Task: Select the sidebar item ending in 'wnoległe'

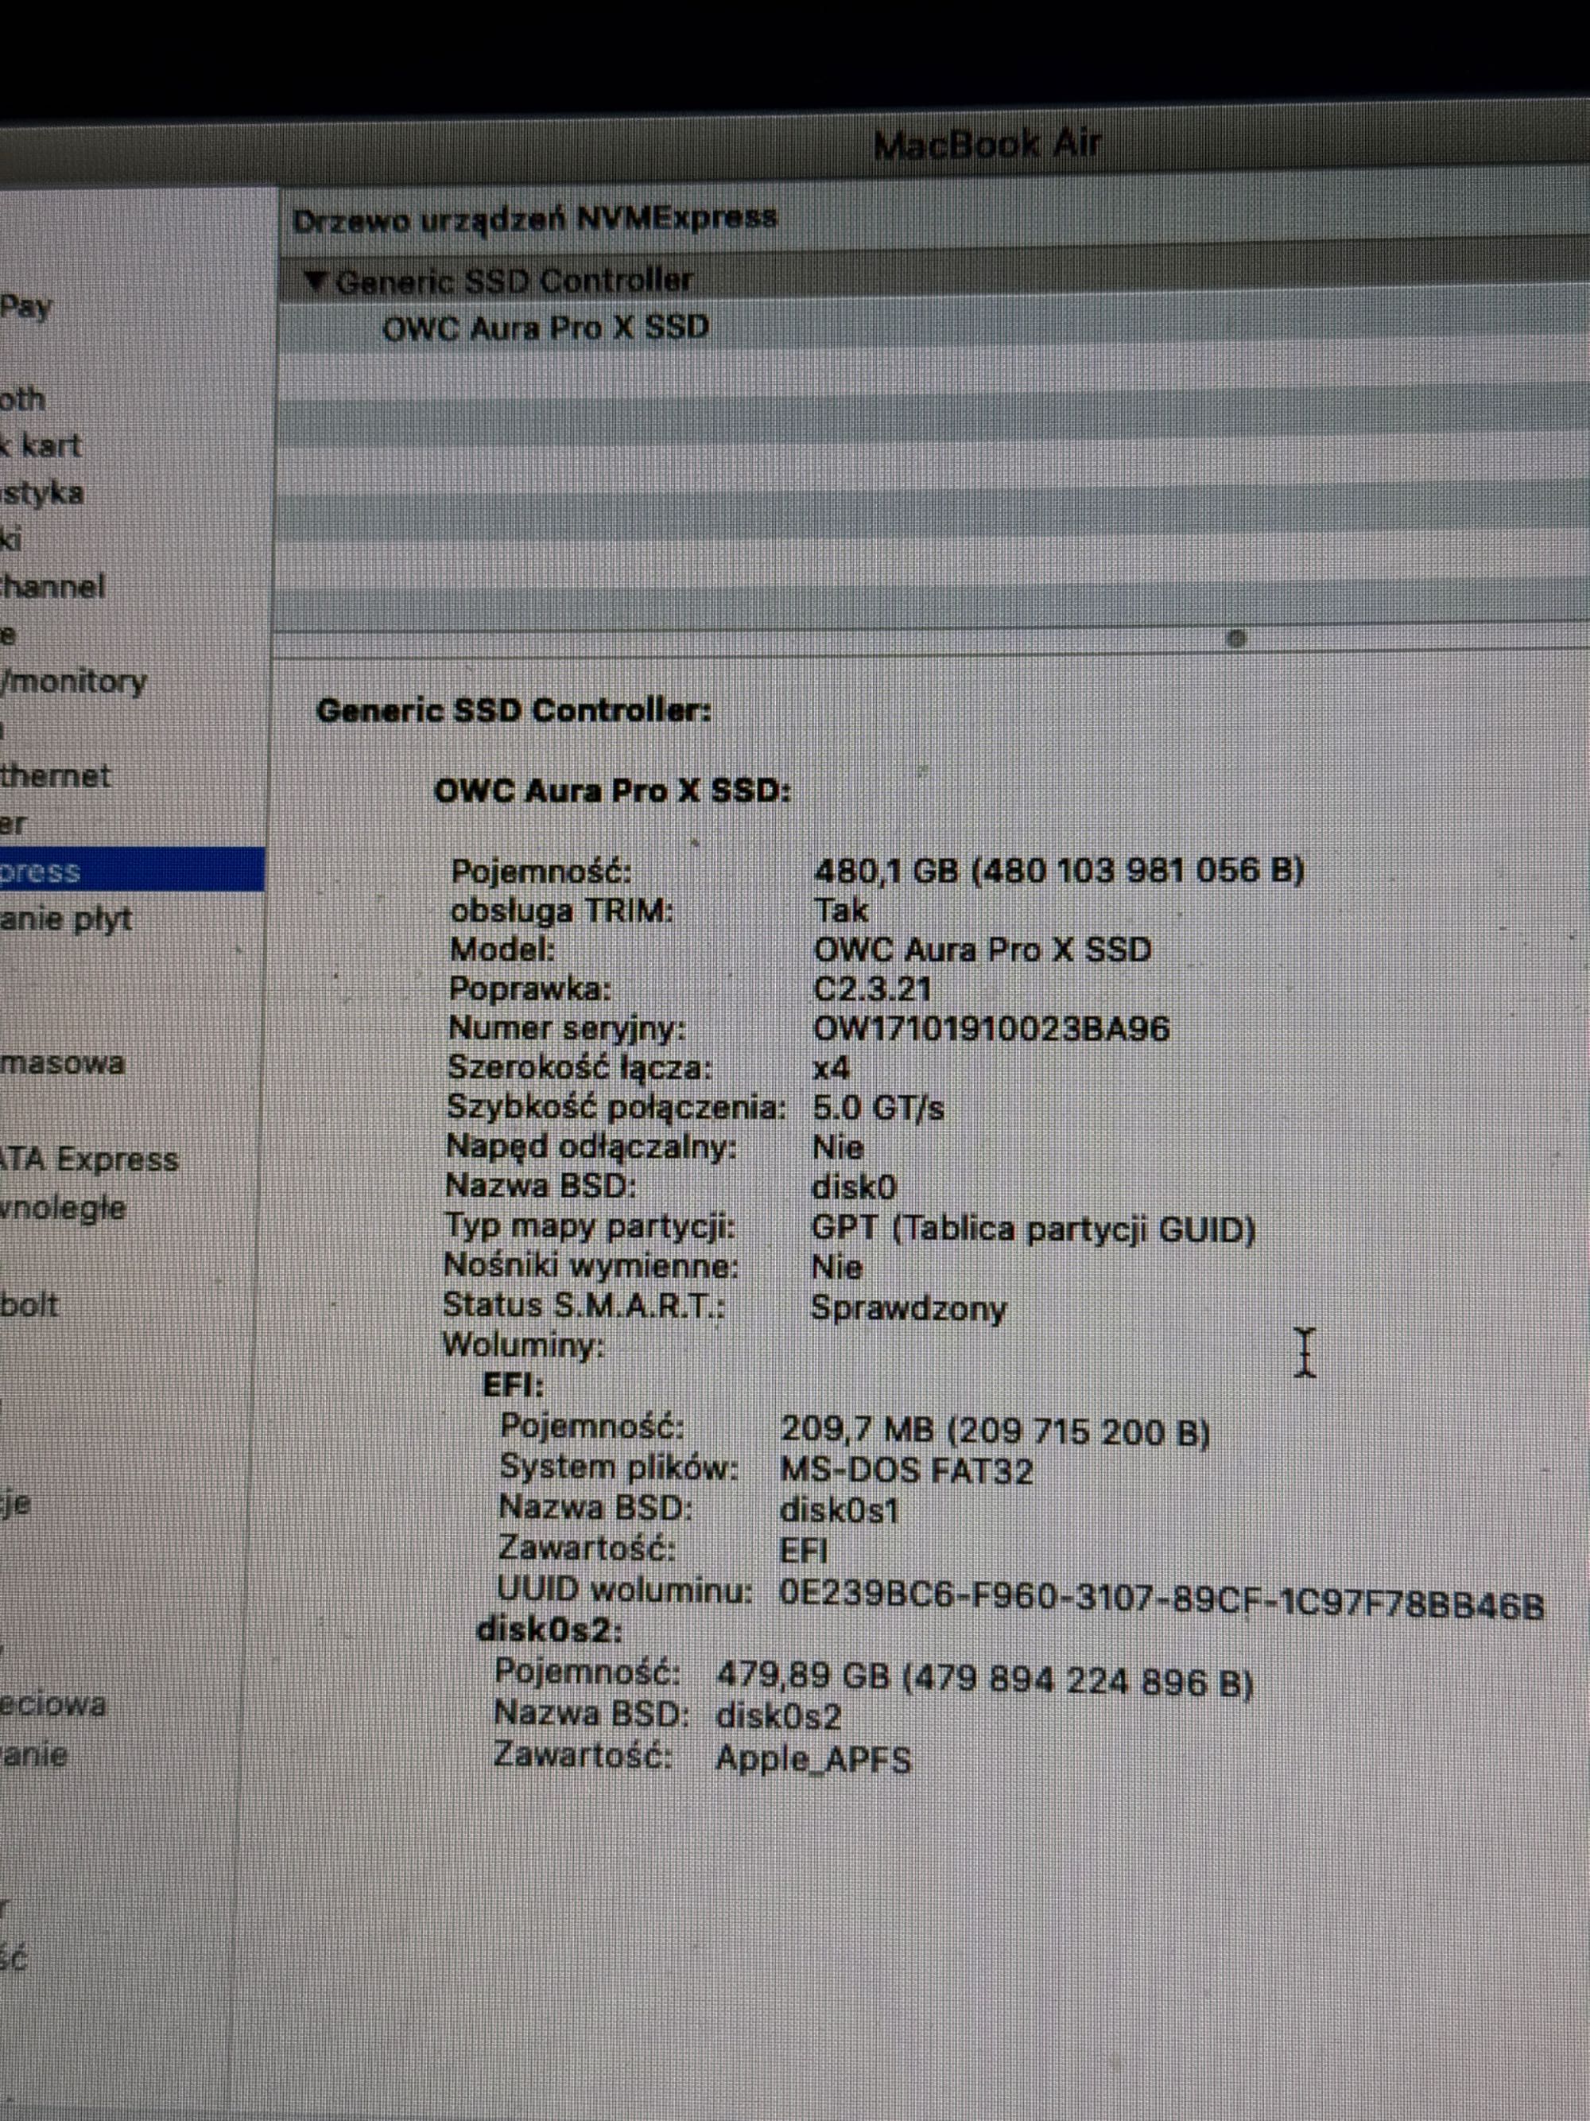Action: click(x=64, y=1206)
